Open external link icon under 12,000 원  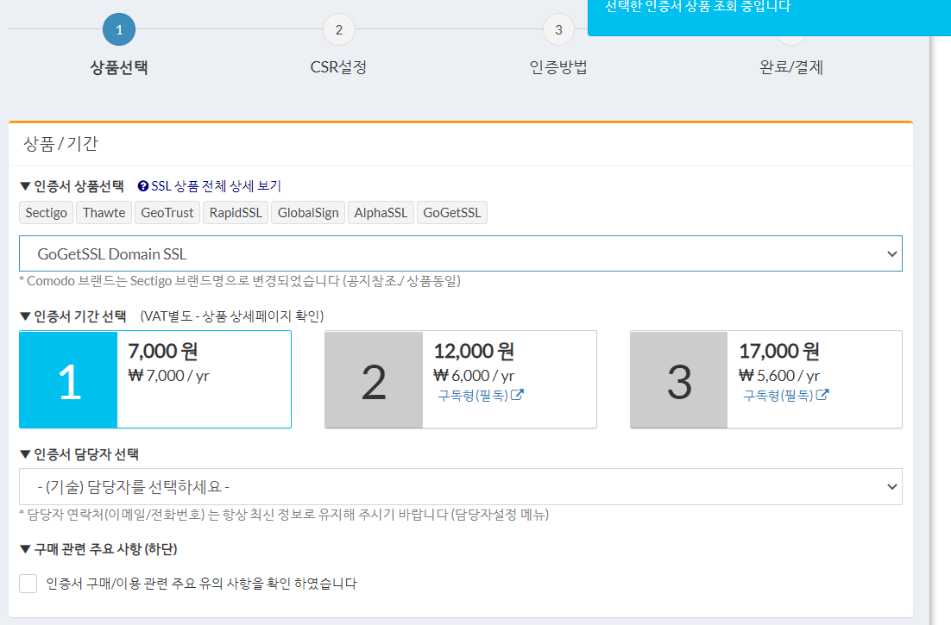coord(517,395)
